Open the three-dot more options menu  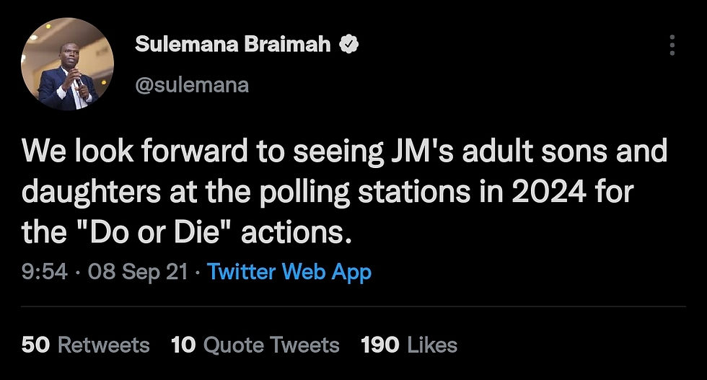click(672, 46)
